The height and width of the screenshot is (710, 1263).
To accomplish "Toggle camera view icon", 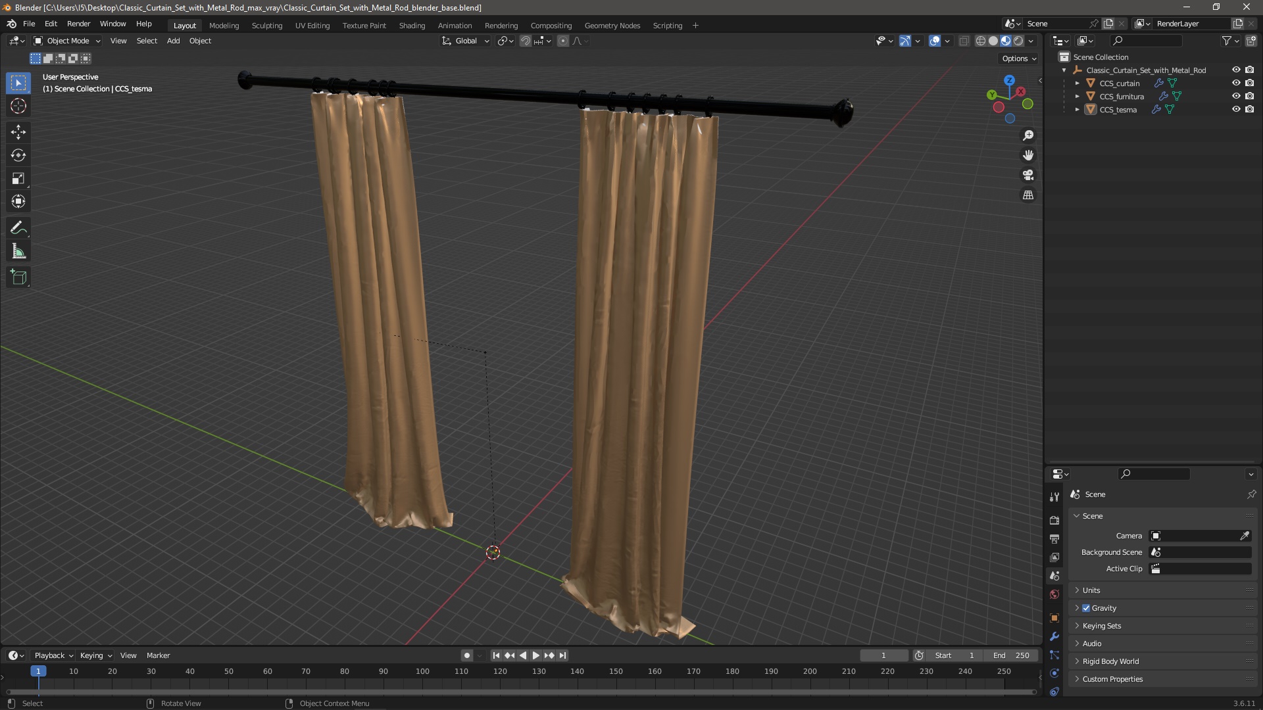I will [1028, 175].
